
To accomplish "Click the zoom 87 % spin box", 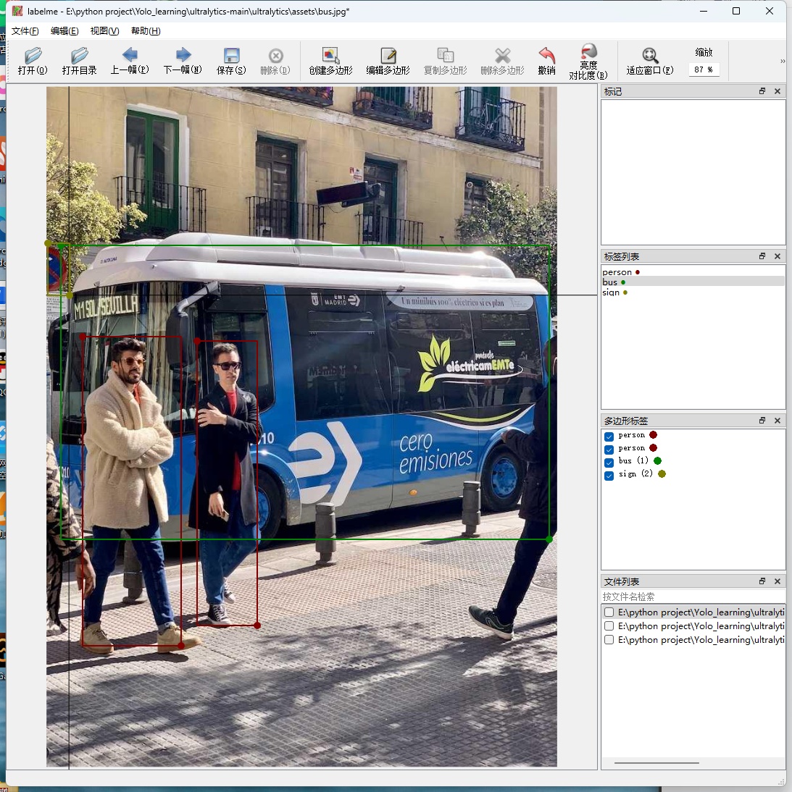I will tap(704, 69).
